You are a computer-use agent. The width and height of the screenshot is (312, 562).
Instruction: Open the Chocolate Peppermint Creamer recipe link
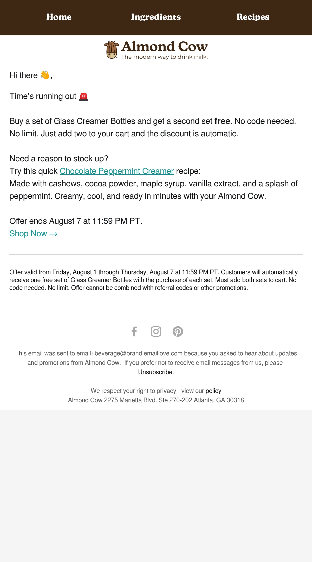pyautogui.click(x=117, y=171)
